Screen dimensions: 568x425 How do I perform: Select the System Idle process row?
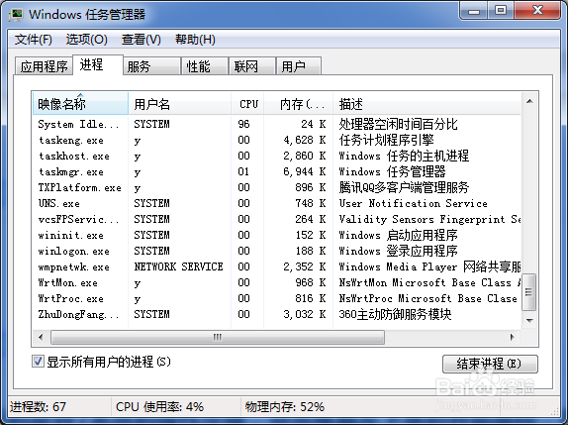277,124
